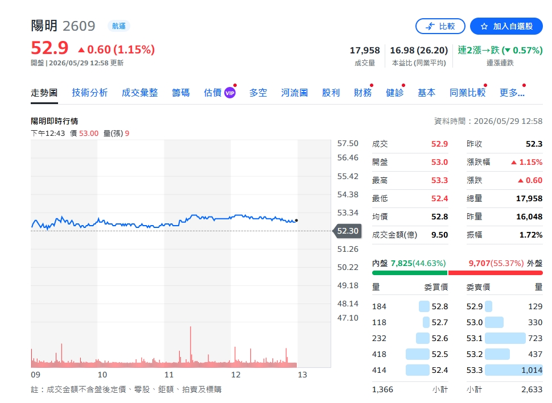
Task: Switch to the 股利 tab
Action: point(331,93)
